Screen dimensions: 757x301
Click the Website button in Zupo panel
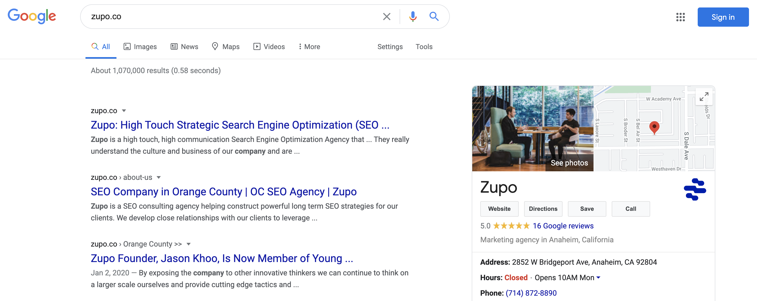pyautogui.click(x=499, y=209)
